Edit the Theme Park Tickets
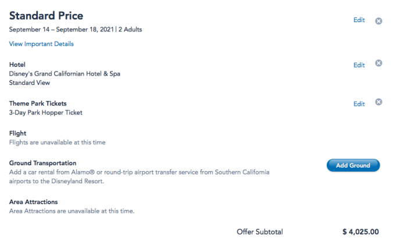Image resolution: width=407 pixels, height=242 pixels. tap(359, 104)
